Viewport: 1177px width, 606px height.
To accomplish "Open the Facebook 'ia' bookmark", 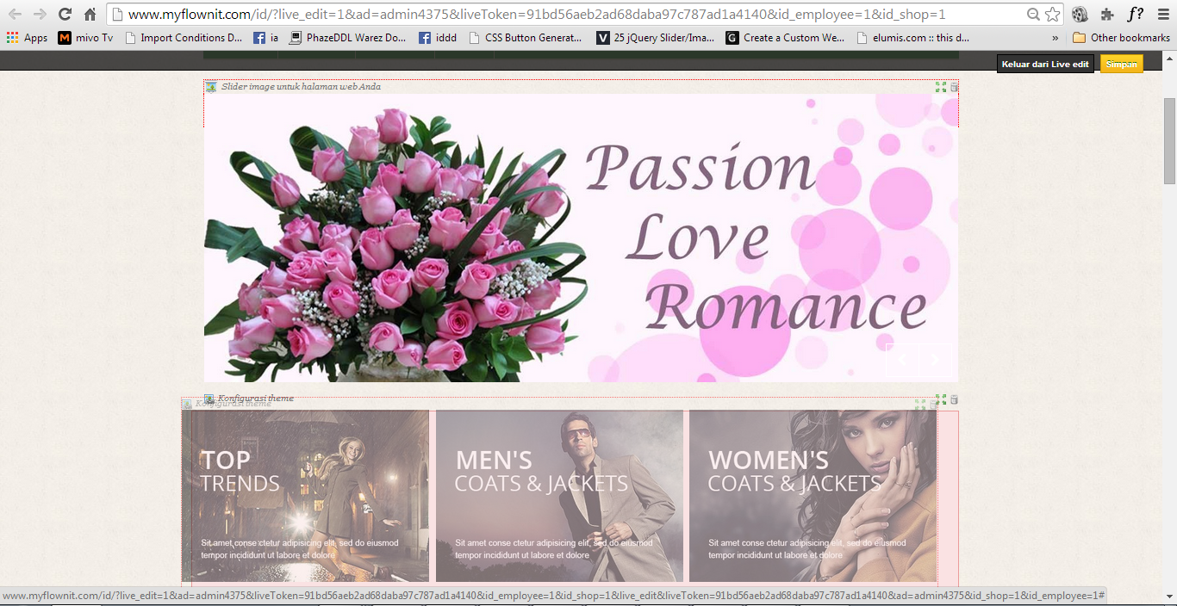I will click(266, 38).
